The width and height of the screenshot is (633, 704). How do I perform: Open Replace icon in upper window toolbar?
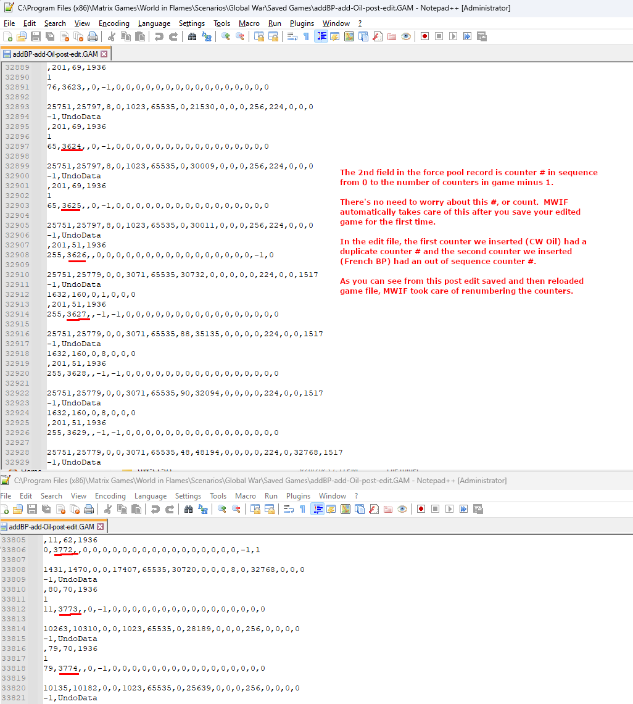click(207, 37)
